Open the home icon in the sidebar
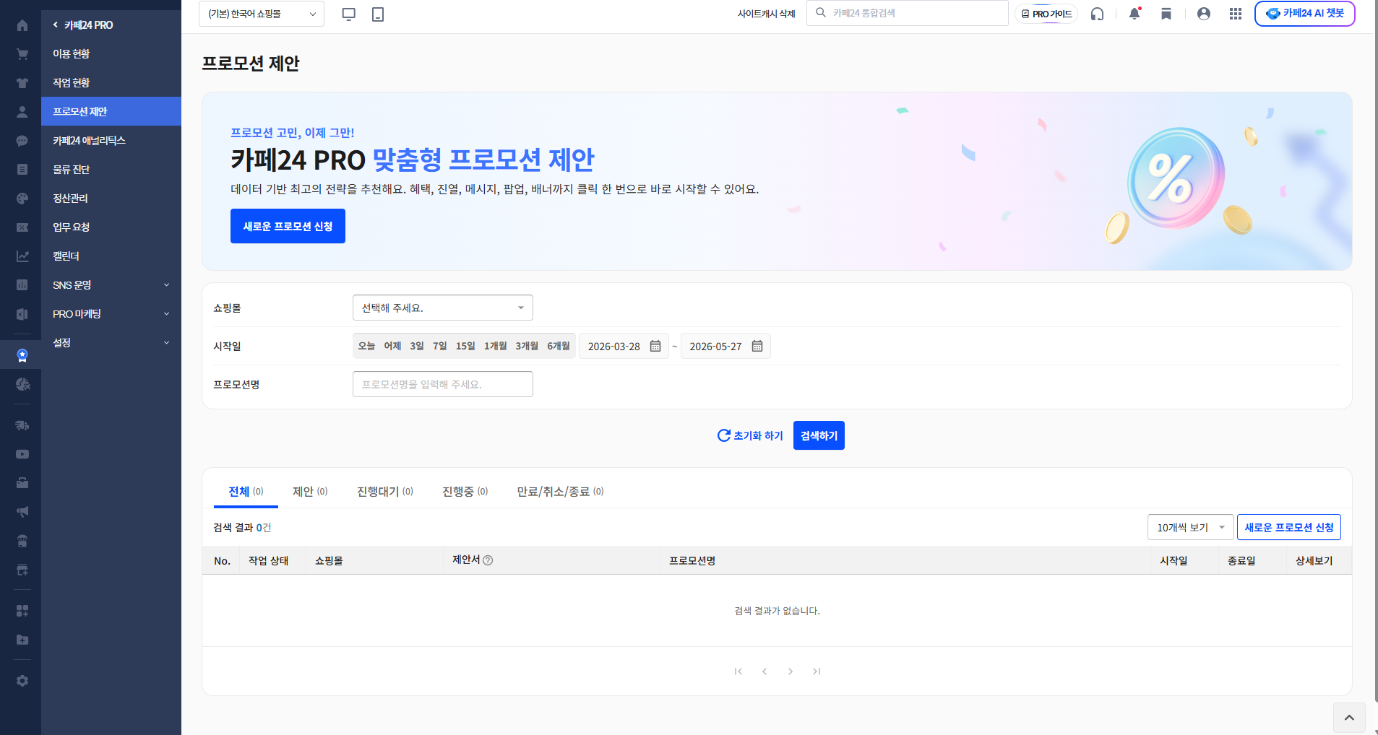Image resolution: width=1378 pixels, height=735 pixels. (22, 25)
